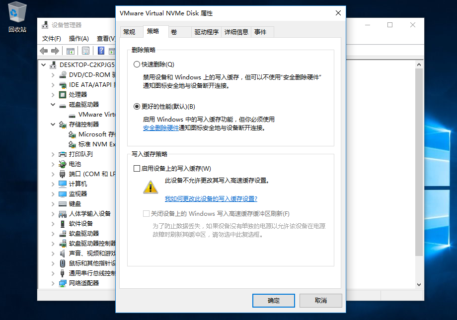457x320 pixels.
Task: Select the 网络适配器 network adapter icon
Action: point(63,283)
